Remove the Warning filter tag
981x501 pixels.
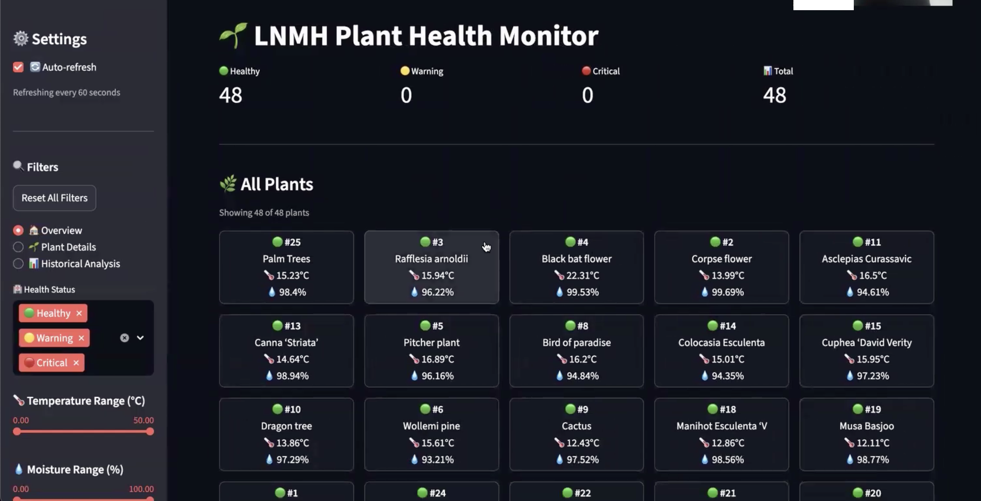81,338
